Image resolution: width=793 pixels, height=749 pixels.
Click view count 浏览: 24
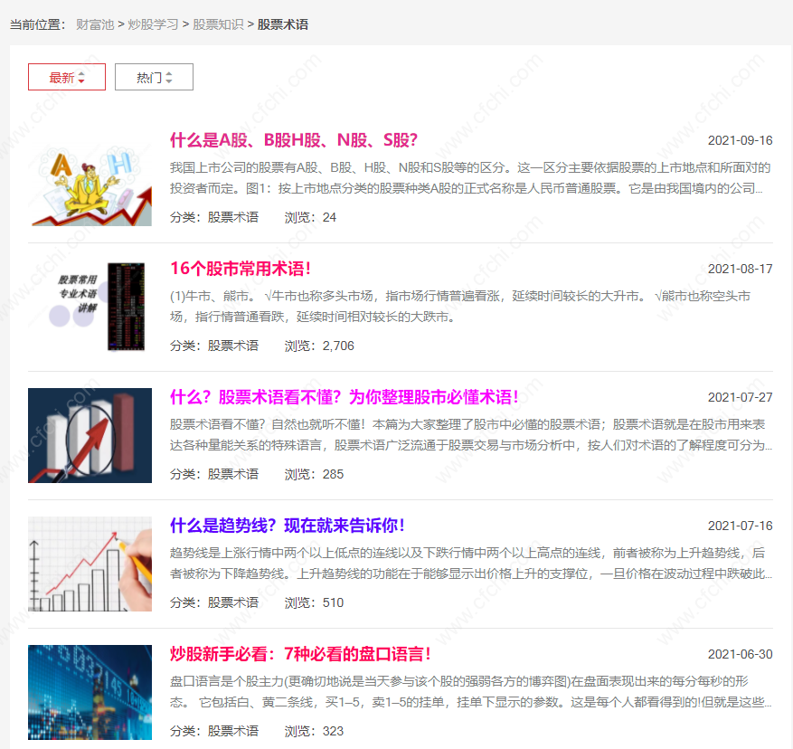pyautogui.click(x=310, y=218)
